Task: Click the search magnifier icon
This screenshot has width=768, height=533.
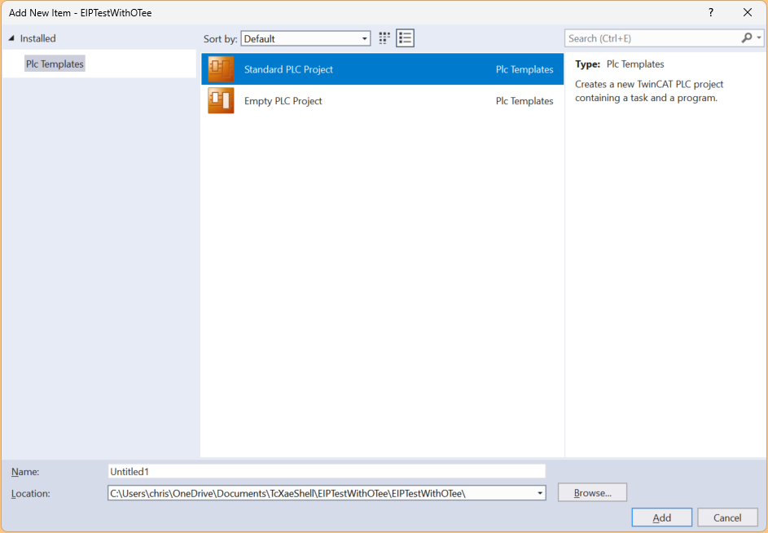Action: [746, 38]
